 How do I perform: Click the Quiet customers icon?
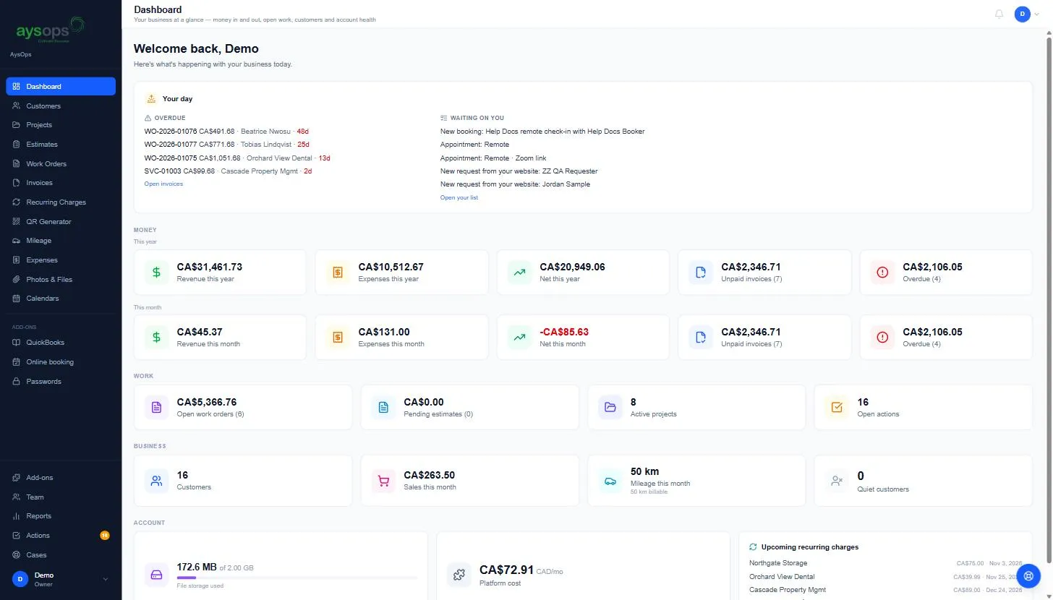click(837, 481)
